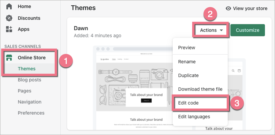
Task: Select Preview from the Actions menu
Action: point(187,48)
